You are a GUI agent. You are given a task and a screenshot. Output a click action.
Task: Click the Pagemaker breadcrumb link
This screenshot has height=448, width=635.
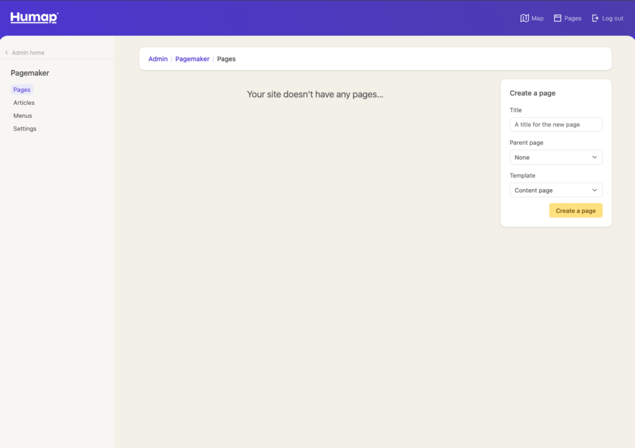point(192,59)
